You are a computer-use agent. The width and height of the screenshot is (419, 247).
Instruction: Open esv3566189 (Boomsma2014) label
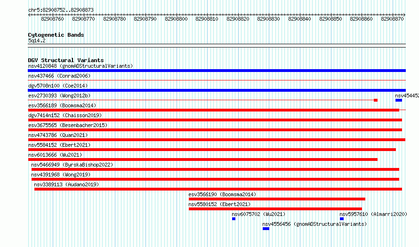click(x=62, y=105)
